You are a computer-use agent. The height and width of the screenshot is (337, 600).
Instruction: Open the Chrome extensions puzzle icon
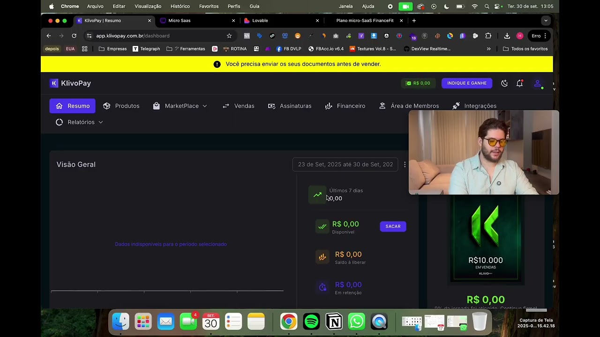coord(488,36)
